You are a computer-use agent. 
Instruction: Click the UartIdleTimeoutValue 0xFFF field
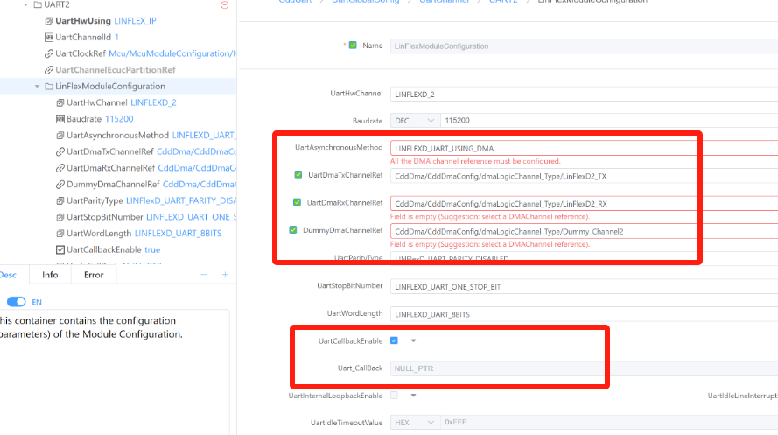click(609, 423)
